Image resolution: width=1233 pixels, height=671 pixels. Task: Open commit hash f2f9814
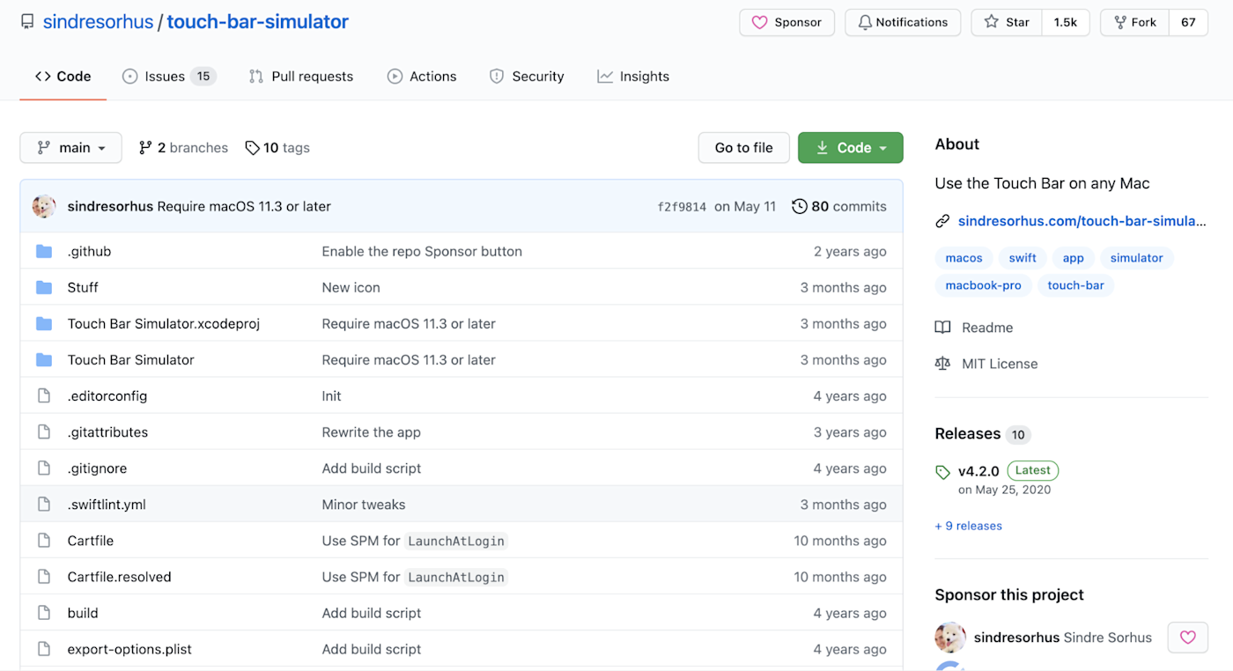(x=682, y=207)
